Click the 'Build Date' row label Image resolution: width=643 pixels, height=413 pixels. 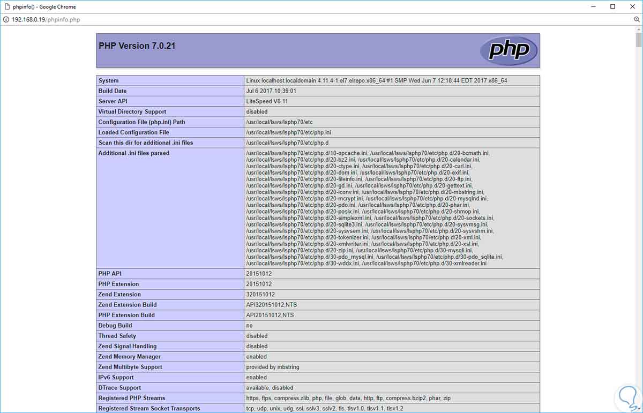pyautogui.click(x=113, y=91)
